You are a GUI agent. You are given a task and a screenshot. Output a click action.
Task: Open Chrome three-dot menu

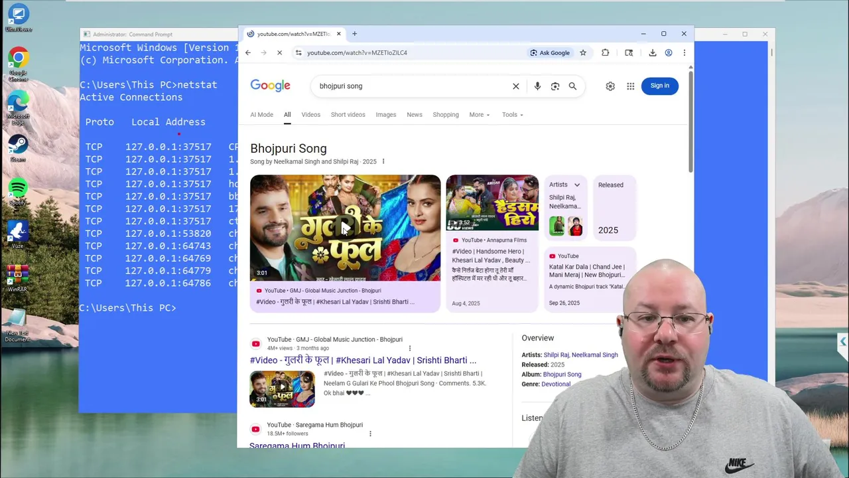(684, 52)
